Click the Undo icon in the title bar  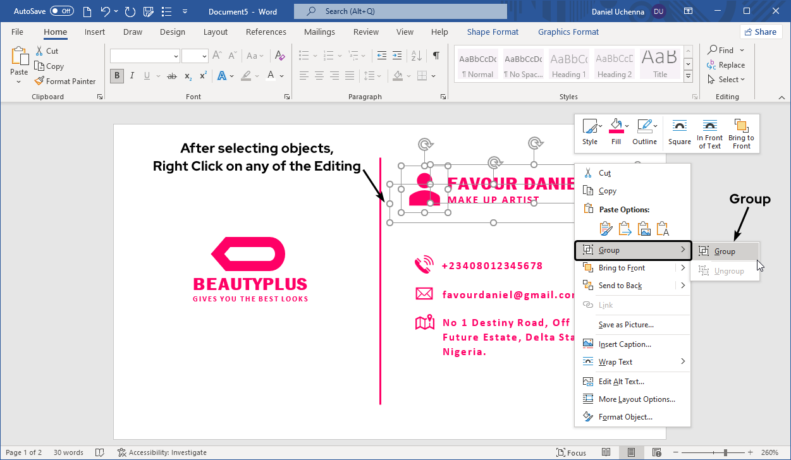[105, 11]
